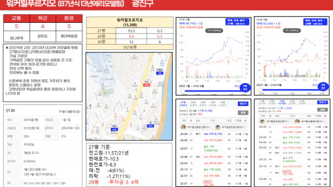Click the 22.12 월세 1억/200 row
This screenshot has height=187, width=333.
pyautogui.click(x=214, y=169)
